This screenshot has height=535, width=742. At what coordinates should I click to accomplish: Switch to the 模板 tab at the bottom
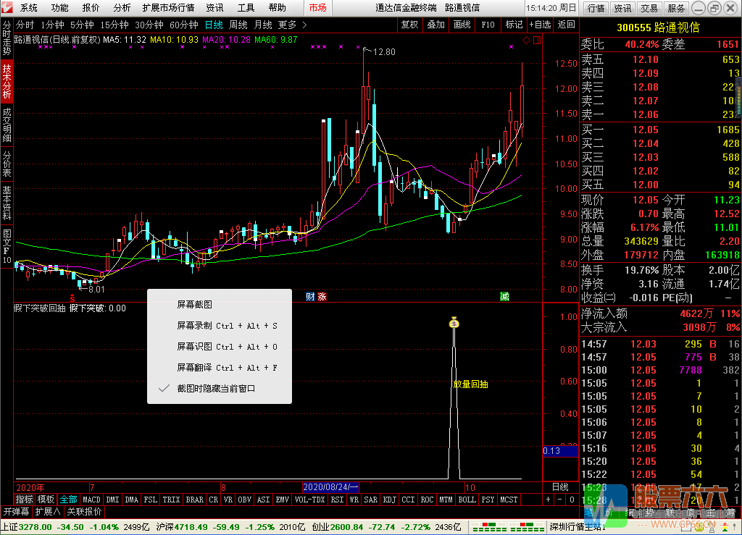pyautogui.click(x=46, y=499)
